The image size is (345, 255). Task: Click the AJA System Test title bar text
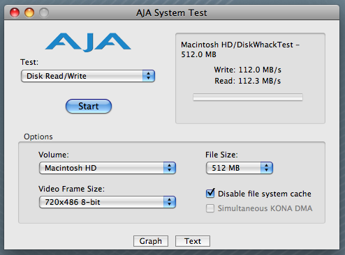[172, 13]
